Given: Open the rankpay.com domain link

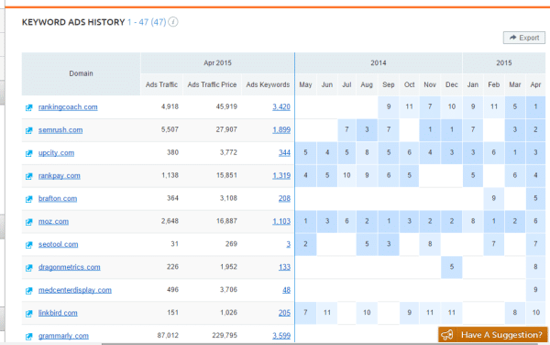Looking at the screenshot, I should (60, 175).
